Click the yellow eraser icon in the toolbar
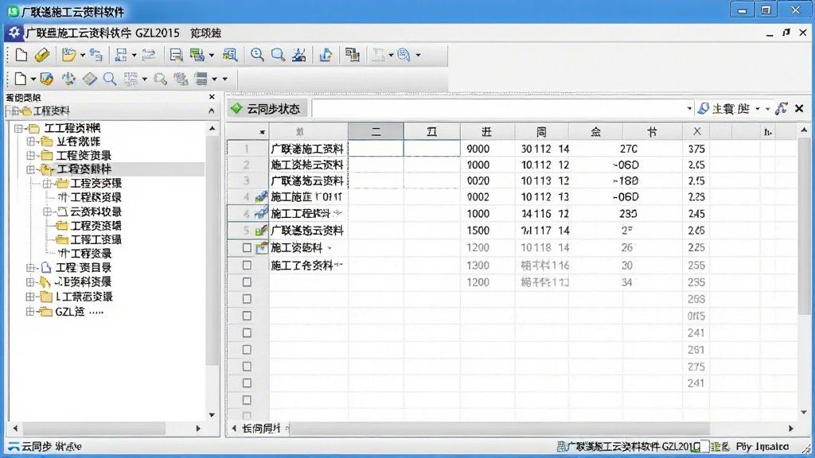Image resolution: width=815 pixels, height=458 pixels. click(42, 55)
